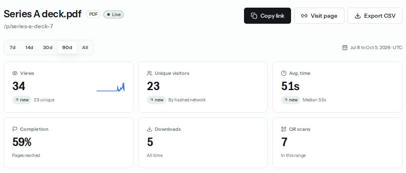Select the 7d range tab
This screenshot has width=406, height=173.
pos(12,47)
